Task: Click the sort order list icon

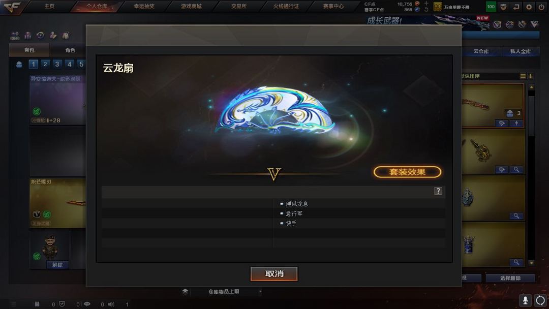Action: [523, 76]
